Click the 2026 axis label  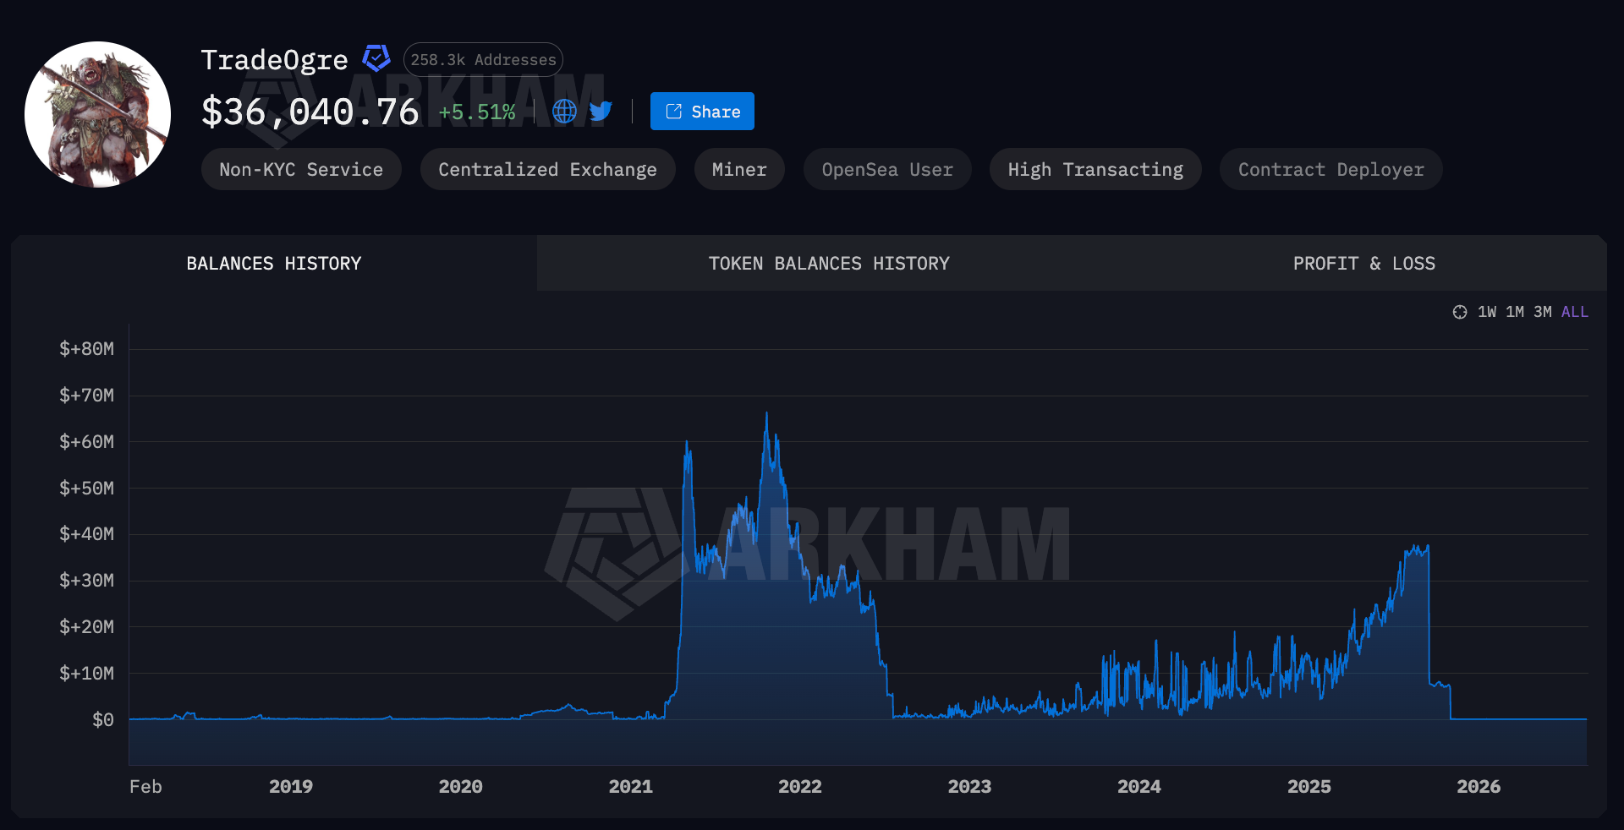[x=1479, y=786]
